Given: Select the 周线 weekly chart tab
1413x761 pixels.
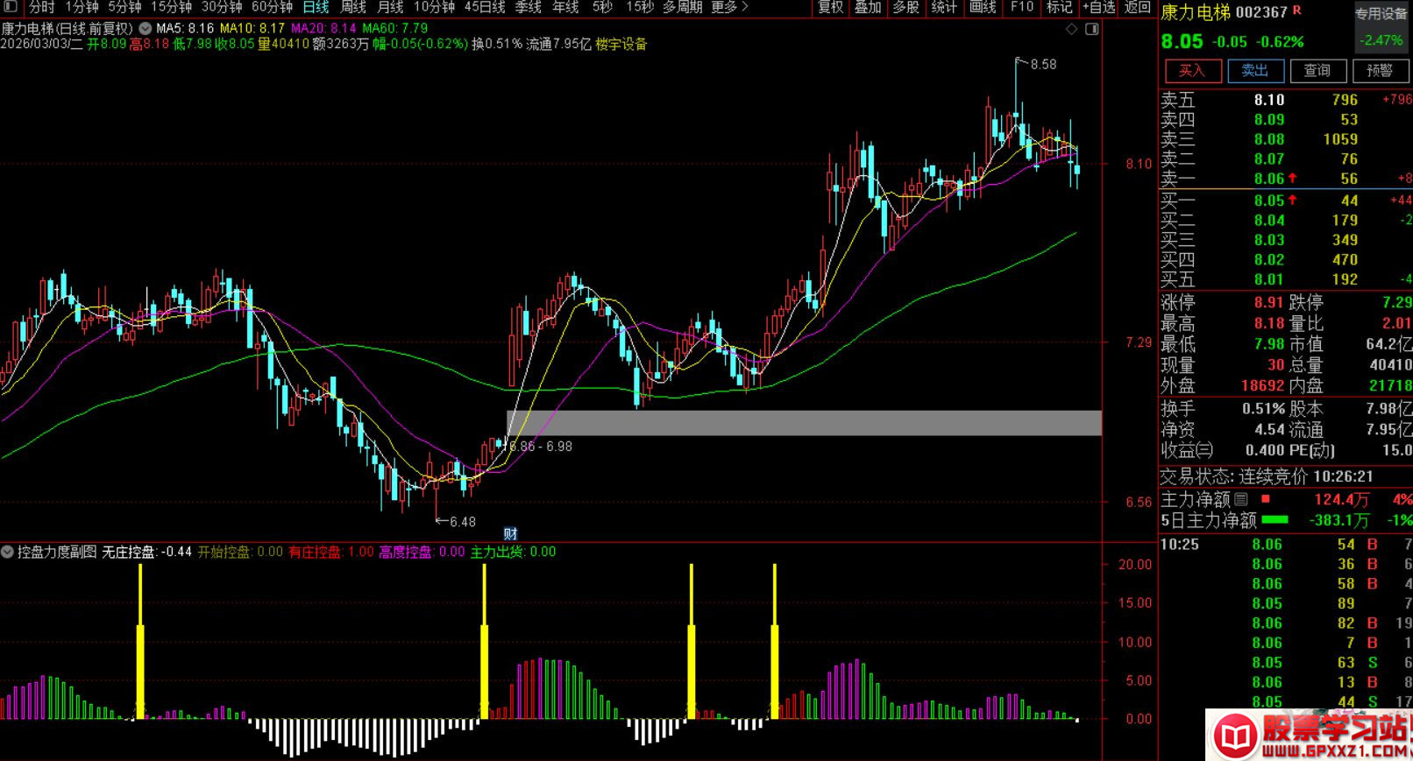Looking at the screenshot, I should [x=353, y=7].
